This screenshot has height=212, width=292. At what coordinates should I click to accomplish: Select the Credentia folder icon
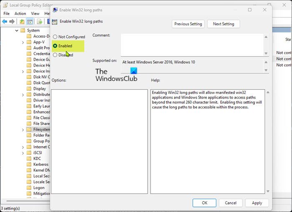point(29,54)
